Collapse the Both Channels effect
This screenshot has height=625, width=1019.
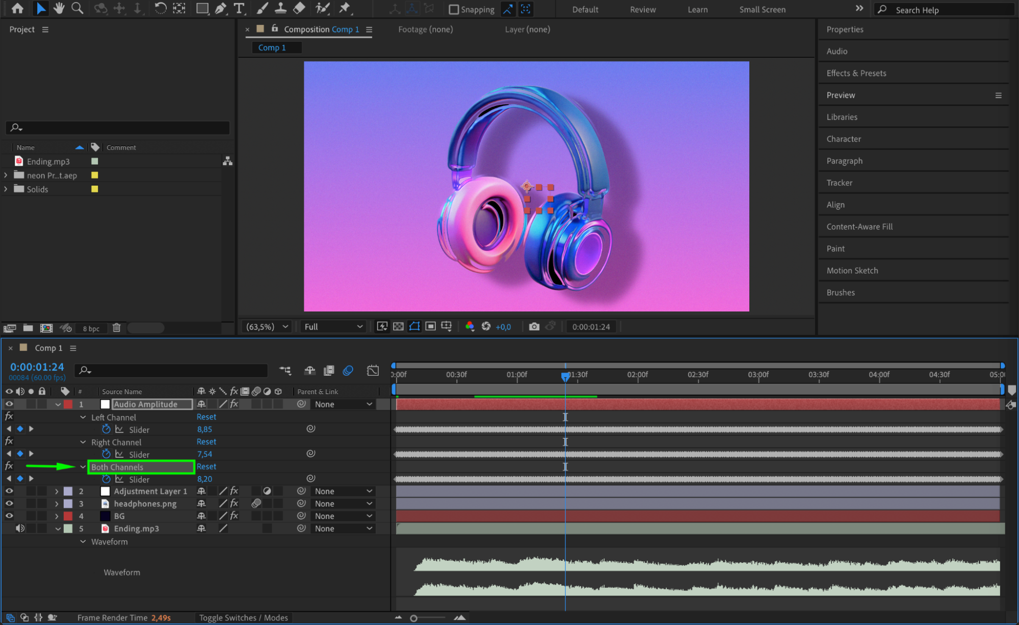(83, 467)
